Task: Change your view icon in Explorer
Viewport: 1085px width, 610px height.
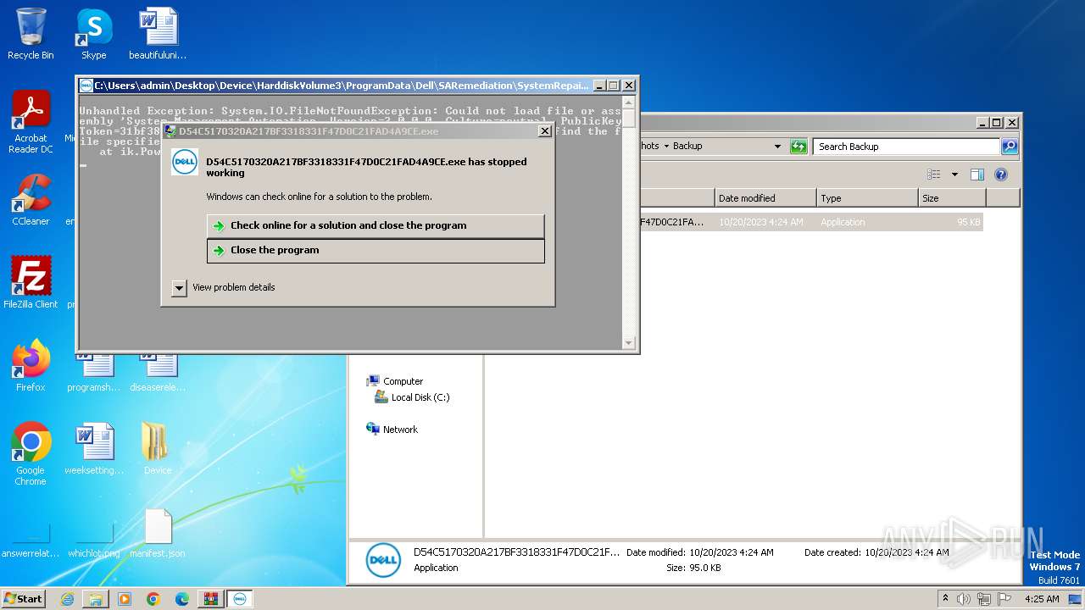Action: pos(934,175)
